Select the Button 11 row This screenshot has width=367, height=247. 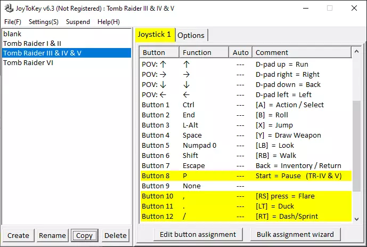(246, 206)
